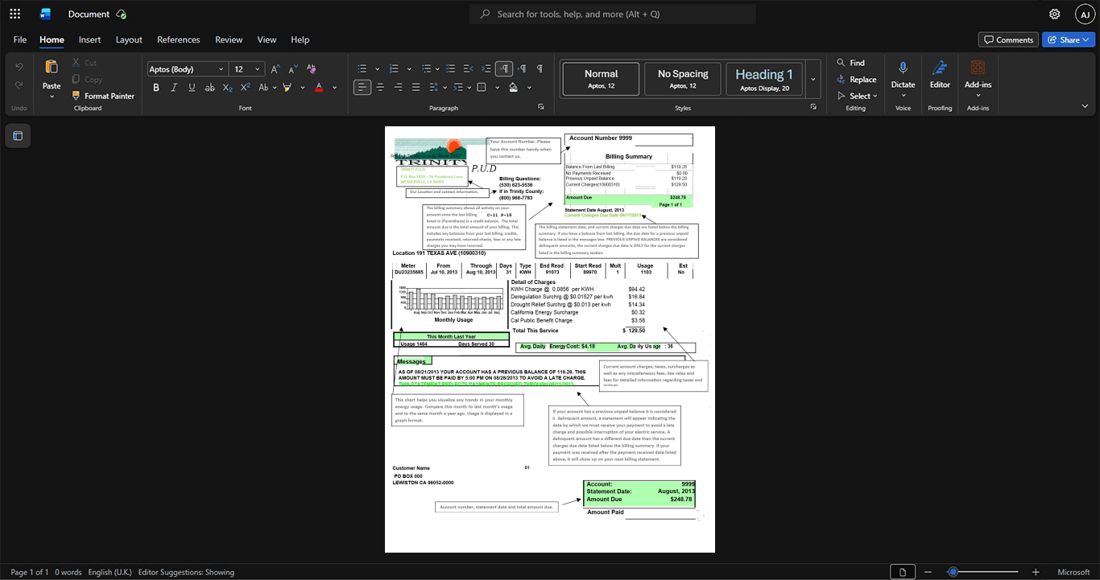This screenshot has width=1100, height=580.
Task: Toggle Italic formatting
Action: point(174,88)
